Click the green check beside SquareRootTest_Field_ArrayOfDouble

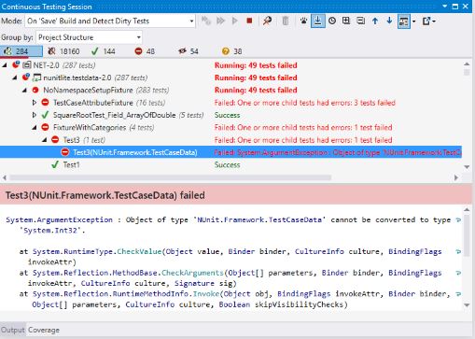45,115
